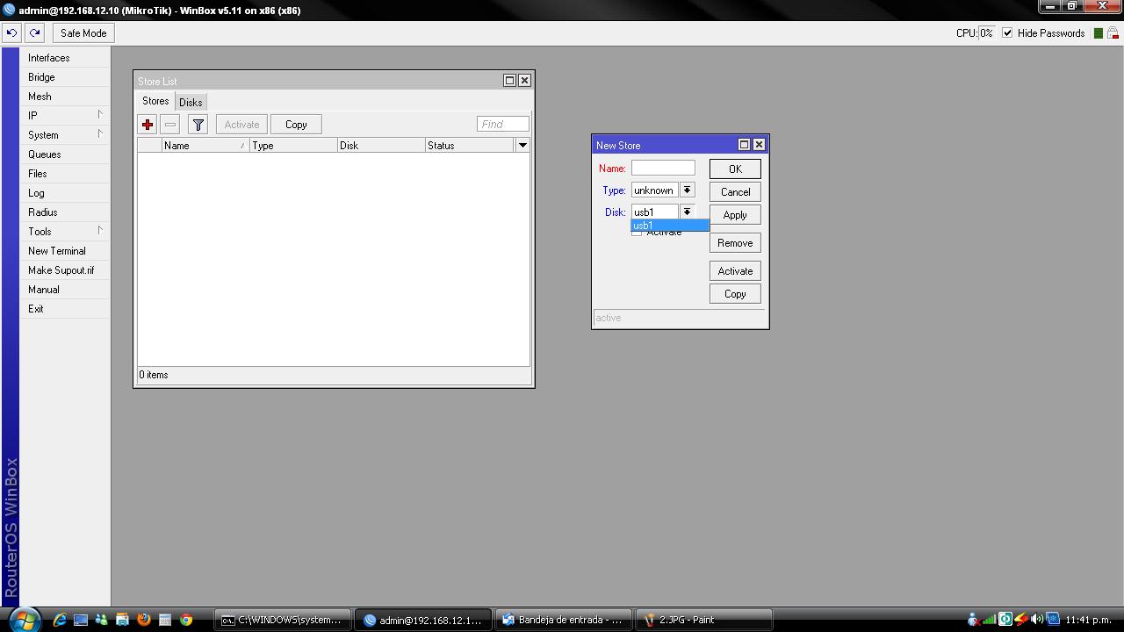Click OK in the New Store dialog
The width and height of the screenshot is (1124, 632).
coord(735,169)
